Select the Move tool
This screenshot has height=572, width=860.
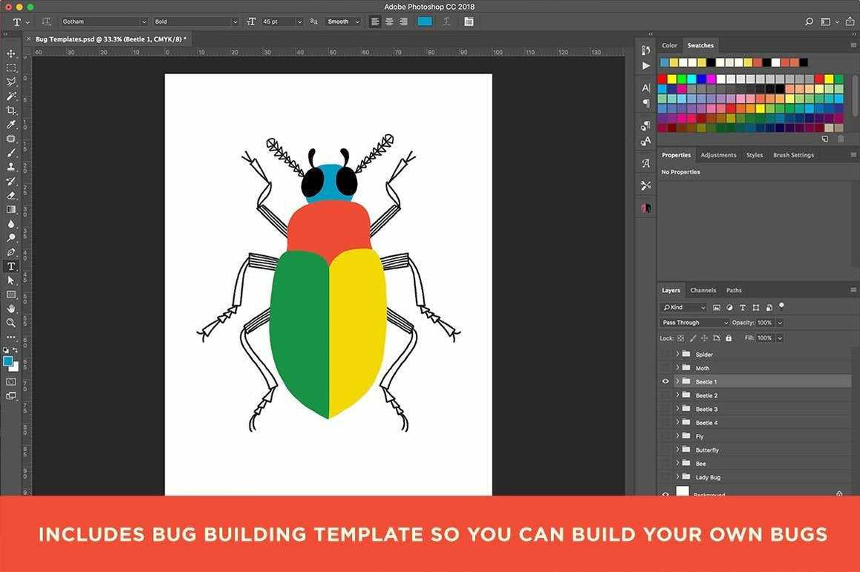coord(11,53)
